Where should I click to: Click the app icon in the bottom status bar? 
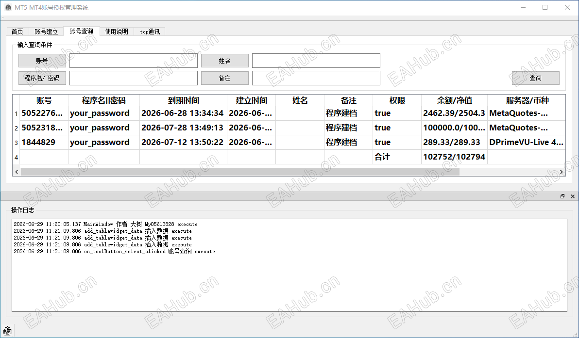click(7, 330)
